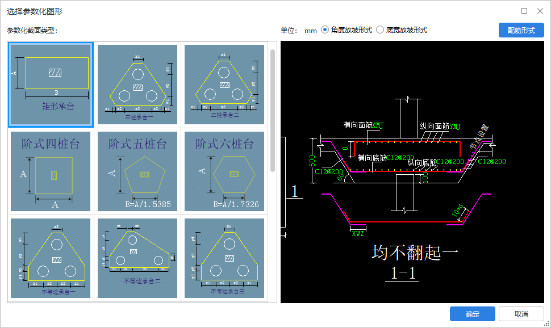Image resolution: width=551 pixels, height=328 pixels.
Task: Click the 取消 button
Action: [521, 314]
